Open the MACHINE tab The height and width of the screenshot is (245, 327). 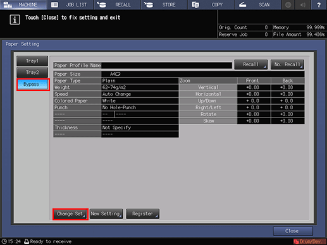point(23,4)
